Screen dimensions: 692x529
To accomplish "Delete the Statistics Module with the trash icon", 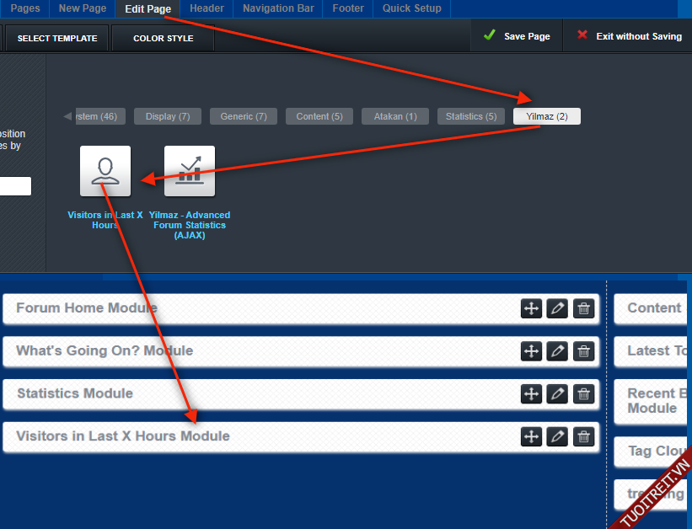I will tap(583, 393).
